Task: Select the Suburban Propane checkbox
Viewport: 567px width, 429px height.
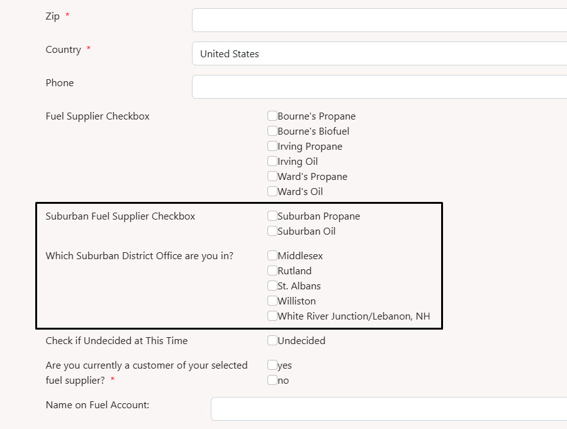Action: 272,216
